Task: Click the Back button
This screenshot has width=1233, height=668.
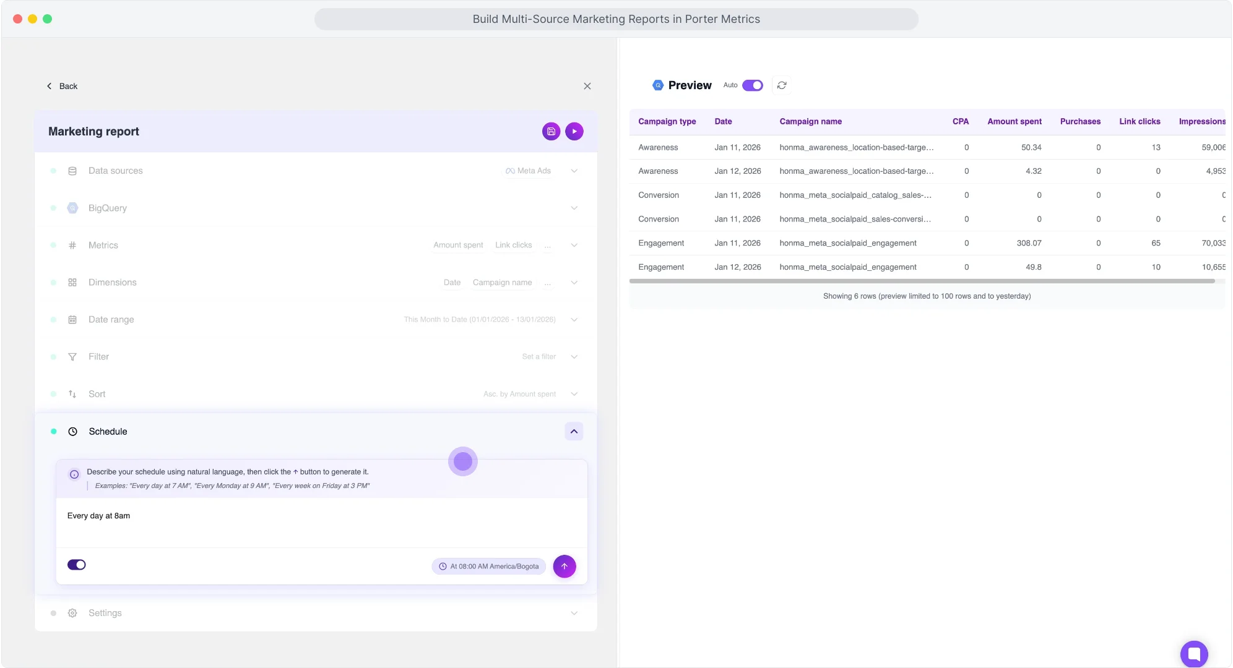Action: tap(62, 86)
